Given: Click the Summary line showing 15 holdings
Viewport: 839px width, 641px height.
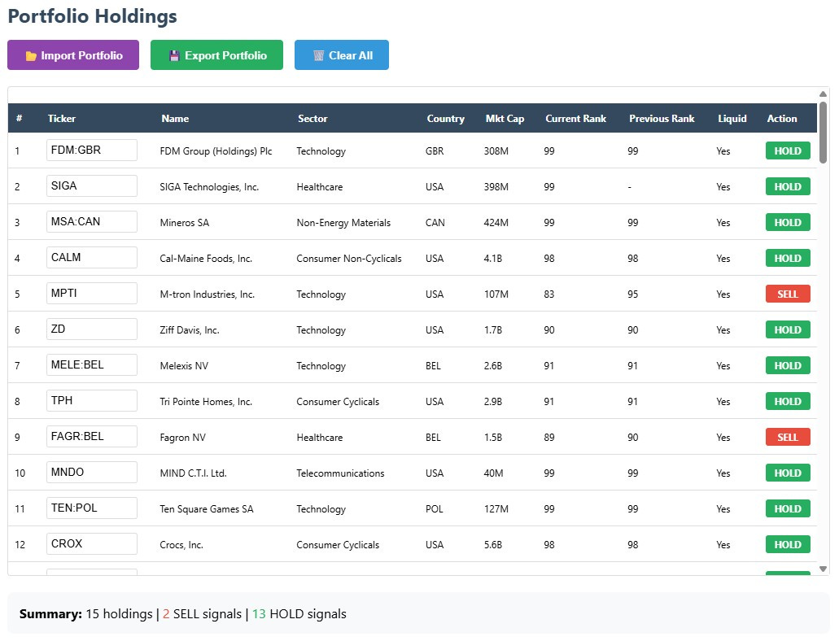Looking at the screenshot, I should [x=183, y=613].
